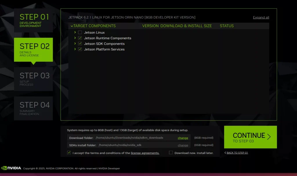Click the Expand all link
297x176 pixels.
[x=261, y=17]
